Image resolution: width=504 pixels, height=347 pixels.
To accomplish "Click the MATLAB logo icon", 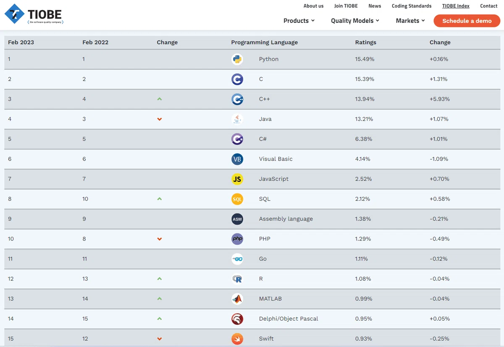I will tap(237, 299).
